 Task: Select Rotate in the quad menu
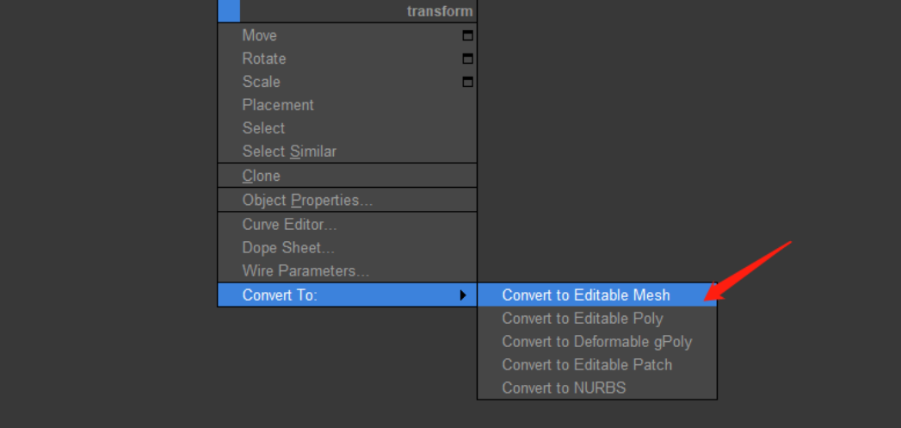264,59
